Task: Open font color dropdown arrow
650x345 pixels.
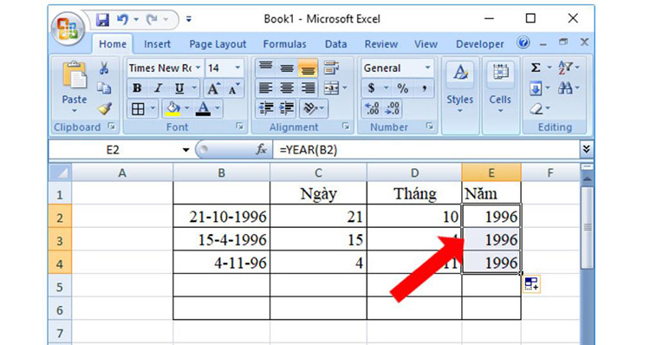Action: tap(218, 108)
